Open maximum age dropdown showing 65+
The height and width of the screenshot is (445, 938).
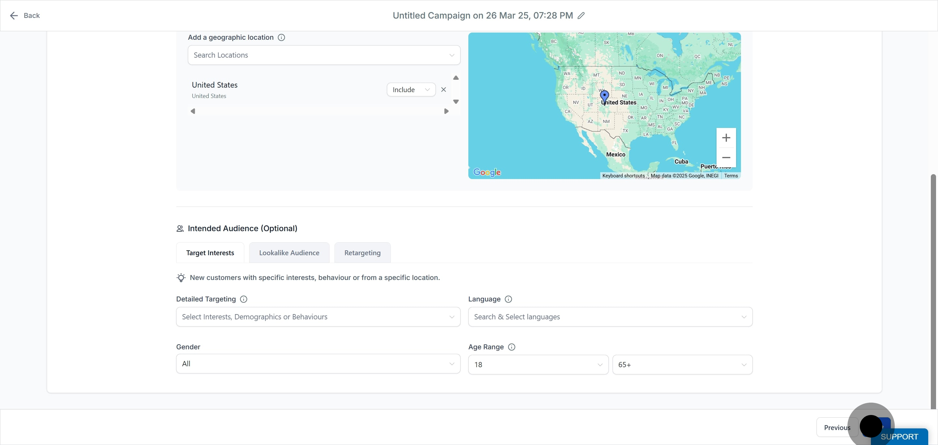click(682, 365)
